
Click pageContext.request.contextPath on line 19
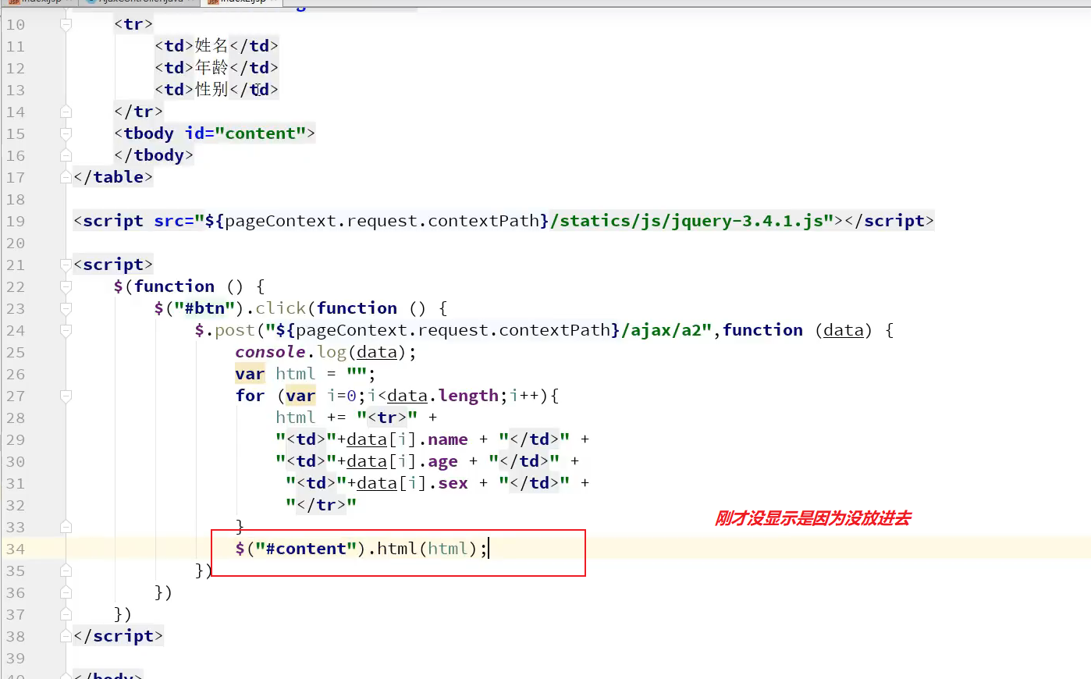coord(382,221)
